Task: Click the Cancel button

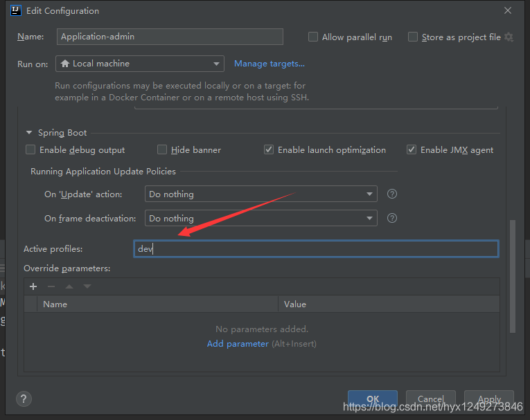Action: point(431,399)
